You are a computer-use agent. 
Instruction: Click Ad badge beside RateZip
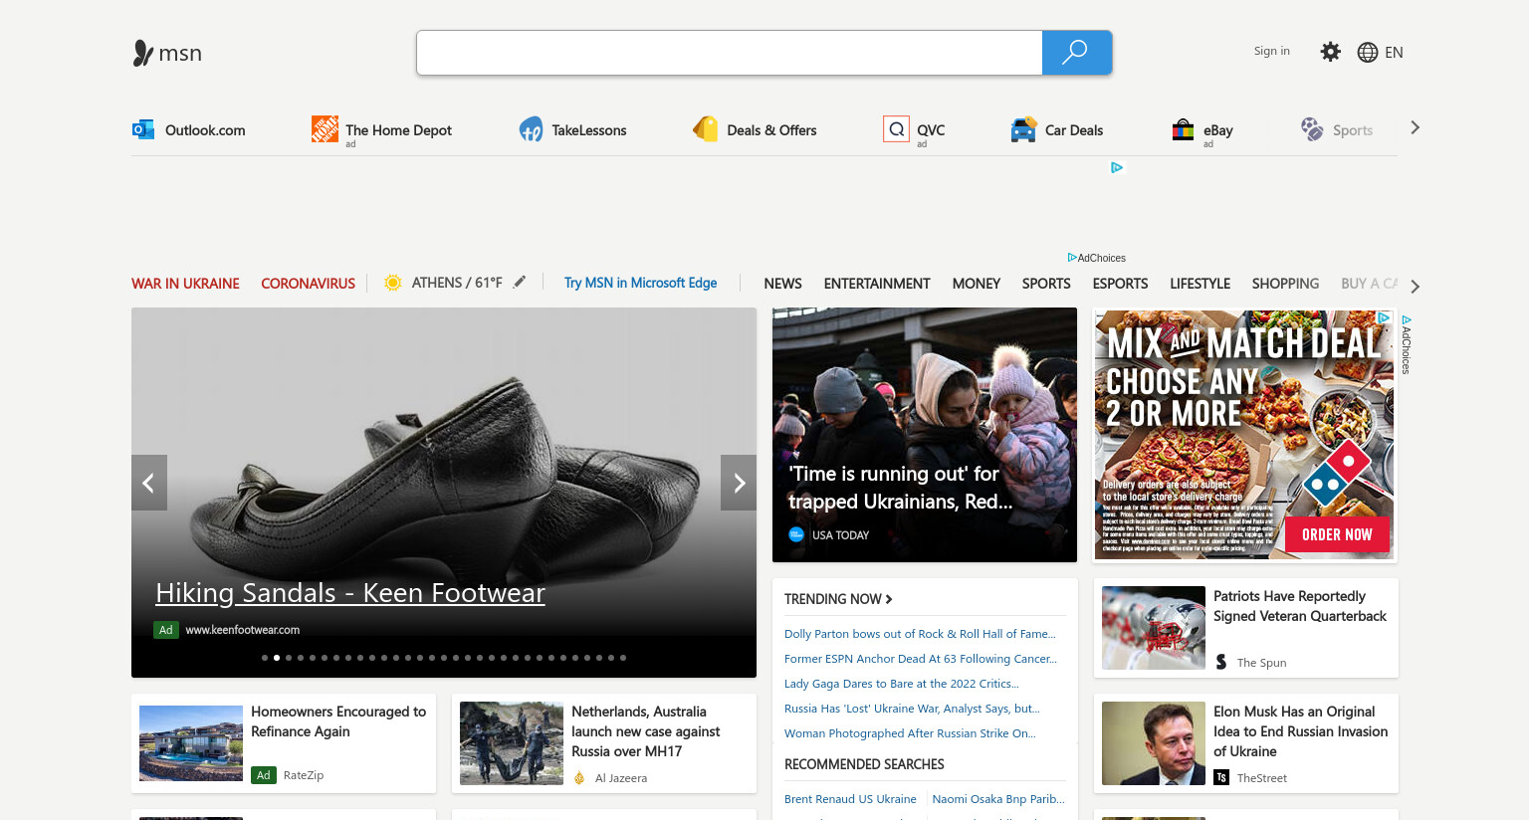264,775
